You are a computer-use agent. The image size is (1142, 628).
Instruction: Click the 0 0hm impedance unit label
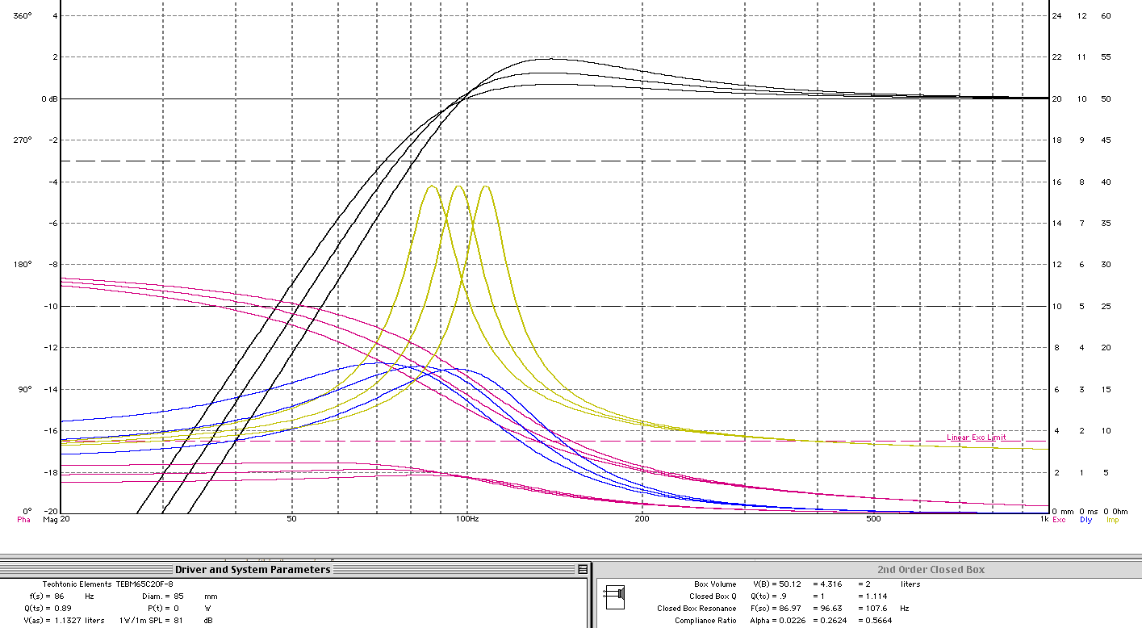tap(1117, 512)
